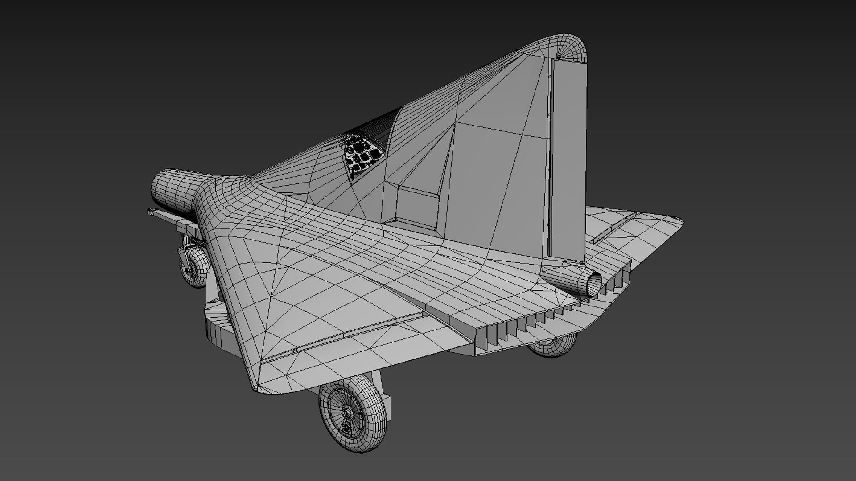
Task: Click the cockpit instrument panel
Action: [x=362, y=154]
